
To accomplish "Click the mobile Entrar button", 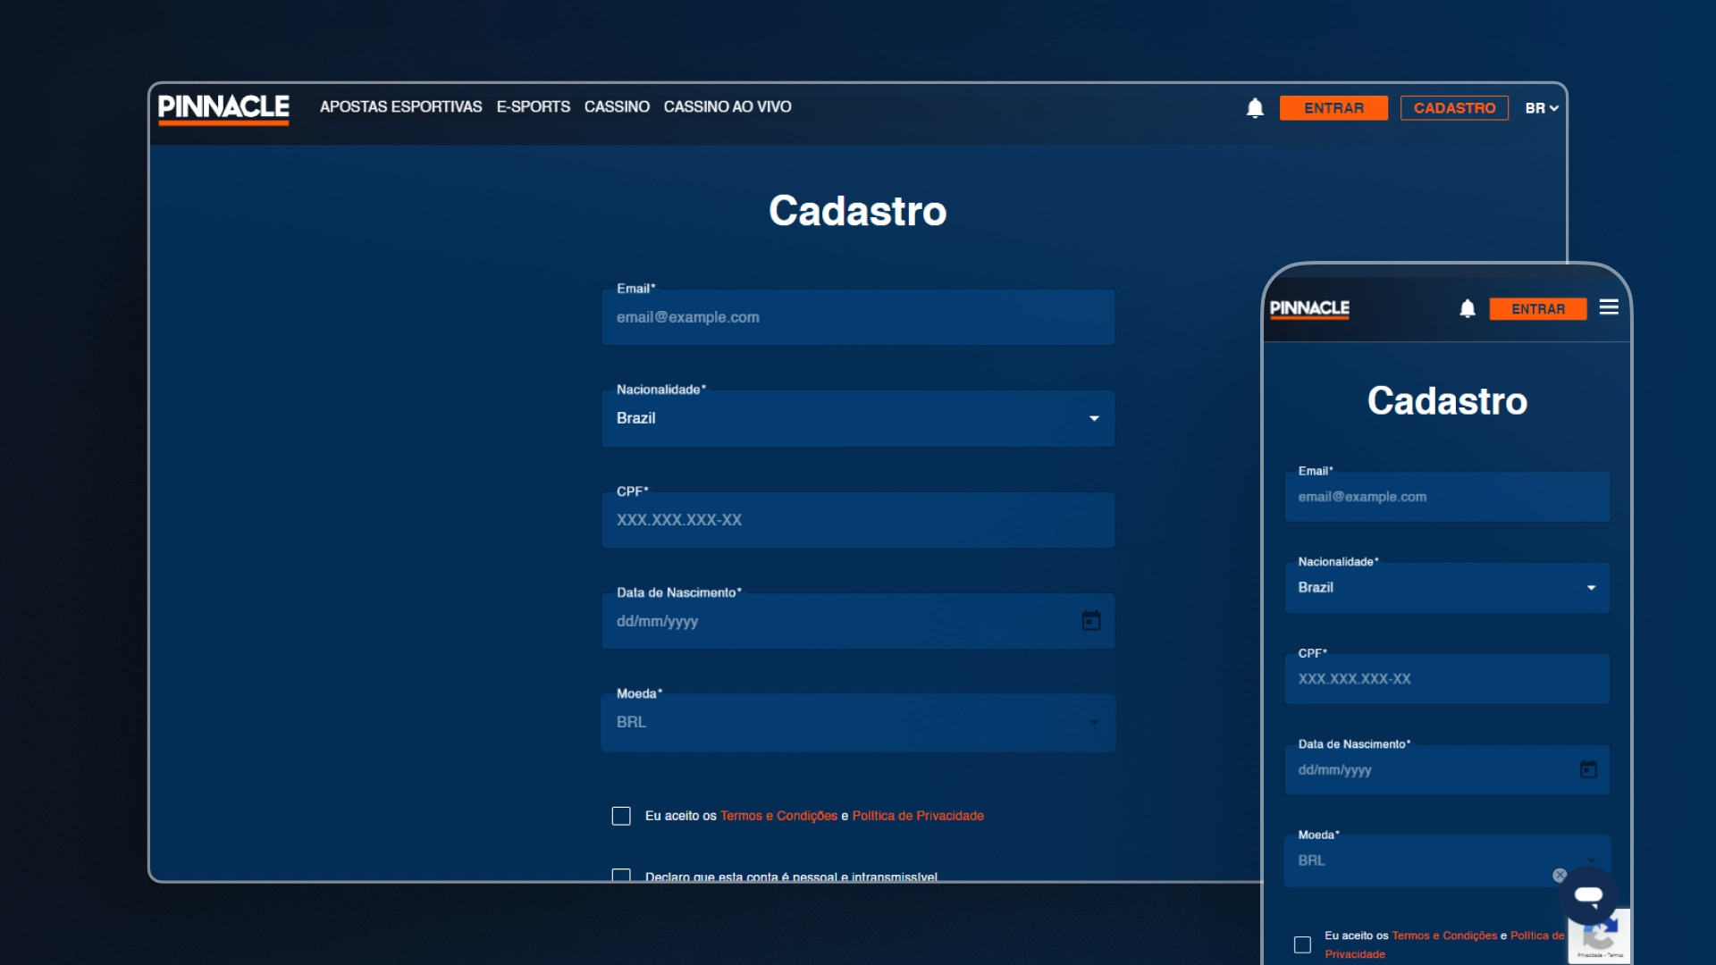I will coord(1538,309).
